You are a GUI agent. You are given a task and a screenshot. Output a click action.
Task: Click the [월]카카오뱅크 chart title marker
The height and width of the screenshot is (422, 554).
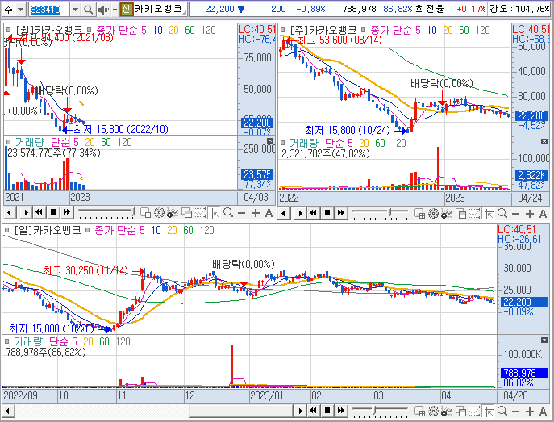point(8,30)
